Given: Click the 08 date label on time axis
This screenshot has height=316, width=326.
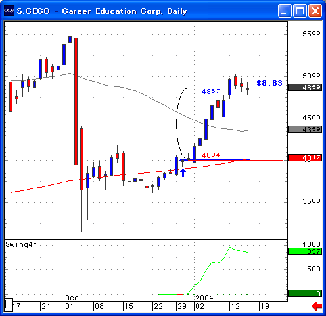Looking at the screenshot, I should pyautogui.click(x=99, y=306).
